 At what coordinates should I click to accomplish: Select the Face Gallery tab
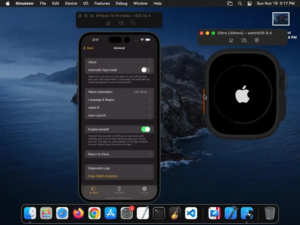point(119,190)
